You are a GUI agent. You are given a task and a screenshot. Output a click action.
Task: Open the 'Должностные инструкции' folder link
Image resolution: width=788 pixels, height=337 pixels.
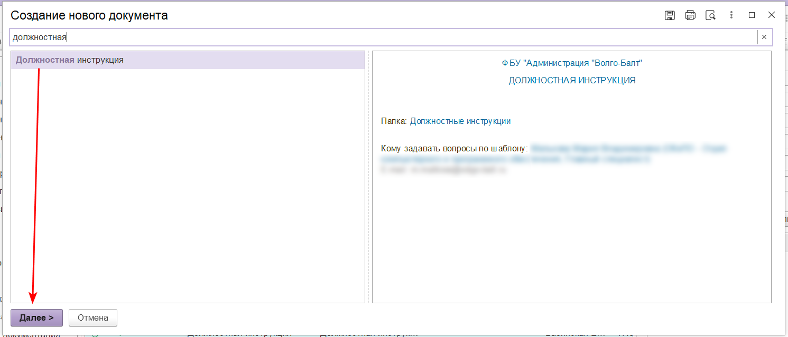click(x=460, y=121)
